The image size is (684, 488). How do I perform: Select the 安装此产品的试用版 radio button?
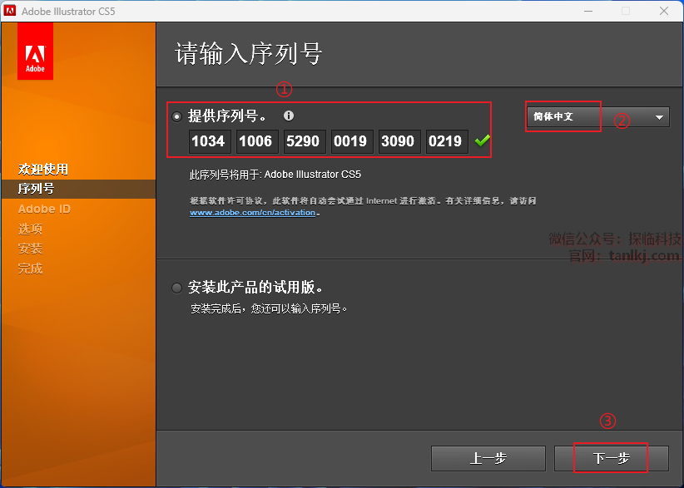point(176,288)
